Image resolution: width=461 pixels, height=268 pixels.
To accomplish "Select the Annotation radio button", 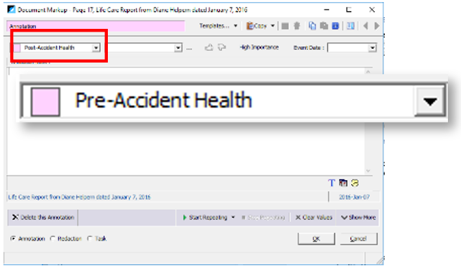I will 13,238.
